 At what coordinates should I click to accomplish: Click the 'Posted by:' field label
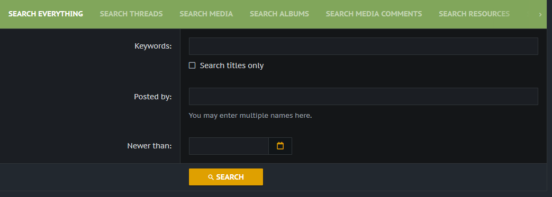click(x=153, y=97)
